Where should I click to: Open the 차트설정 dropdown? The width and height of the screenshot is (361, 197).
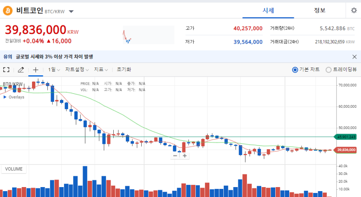(77, 69)
